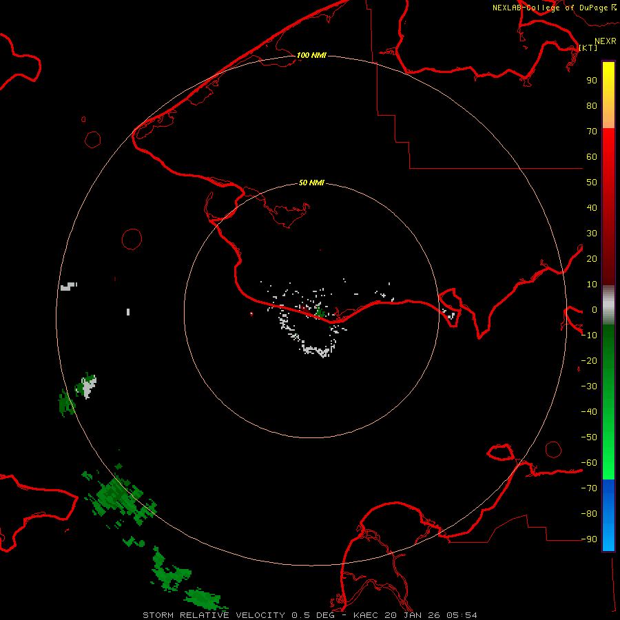Click the -20 value on velocity scale
The width and height of the screenshot is (620, 620).
(x=589, y=360)
